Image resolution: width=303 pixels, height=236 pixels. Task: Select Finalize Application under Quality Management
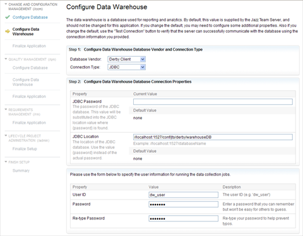point(29,97)
